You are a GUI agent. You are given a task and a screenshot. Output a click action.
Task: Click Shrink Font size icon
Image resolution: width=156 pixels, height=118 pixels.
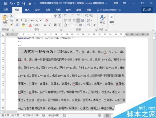click(x=49, y=25)
